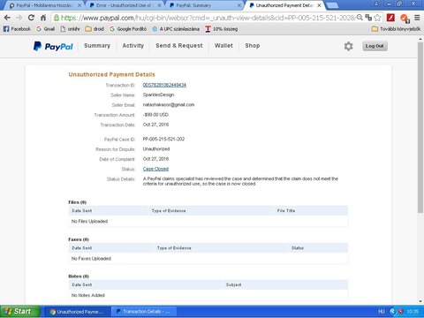Open the Google Fordító bookmark
This screenshot has height=318, width=424.
[128, 29]
